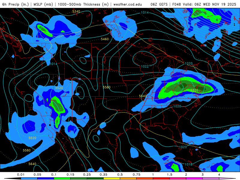Click the '1018' label near Cuba
The height and width of the screenshot is (180, 240).
pyautogui.click(x=189, y=164)
